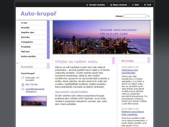This screenshot has width=169, height=127.
Task: Go to Napište nám page
Action: (x=33, y=32)
